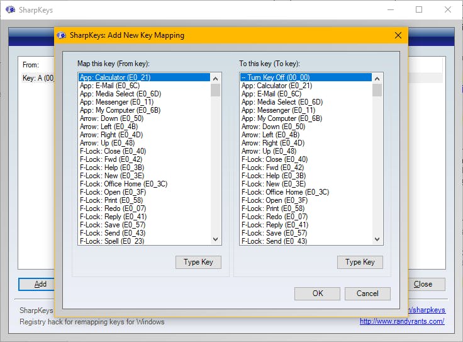The image size is (463, 342).
Task: Click the left Type Key button under From key list
Action: [198, 262]
